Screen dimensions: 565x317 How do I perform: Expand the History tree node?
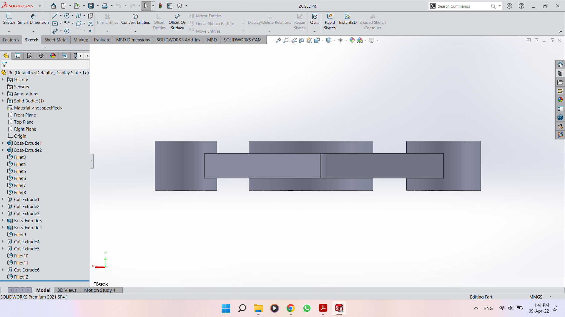click(x=3, y=80)
